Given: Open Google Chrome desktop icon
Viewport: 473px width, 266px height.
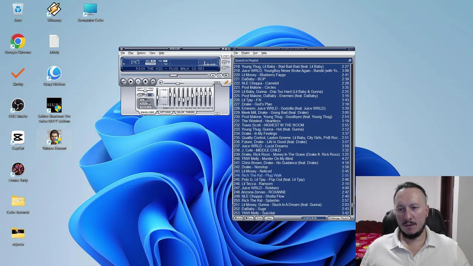Looking at the screenshot, I should coord(18,44).
